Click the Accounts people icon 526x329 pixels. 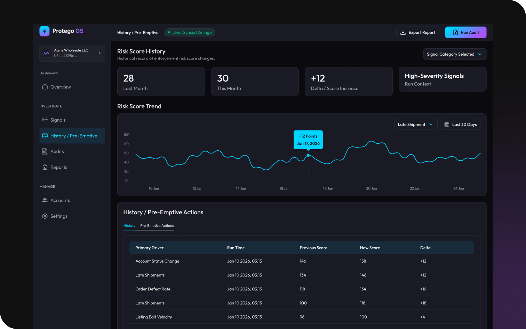pos(45,200)
